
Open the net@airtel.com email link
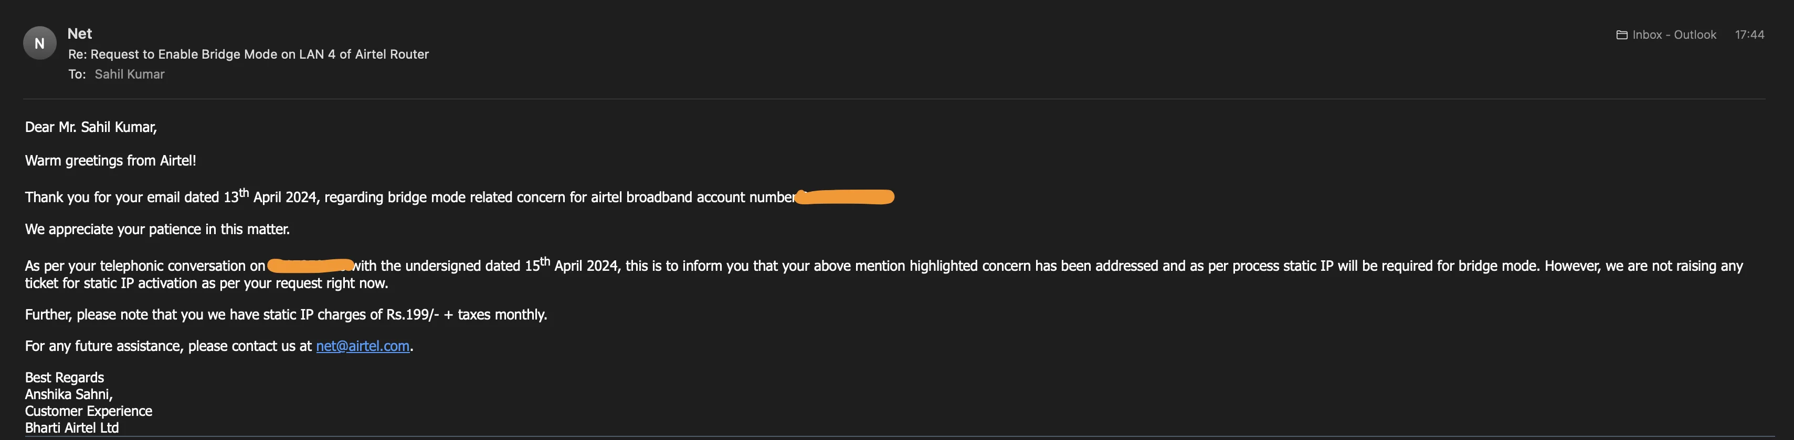(362, 346)
